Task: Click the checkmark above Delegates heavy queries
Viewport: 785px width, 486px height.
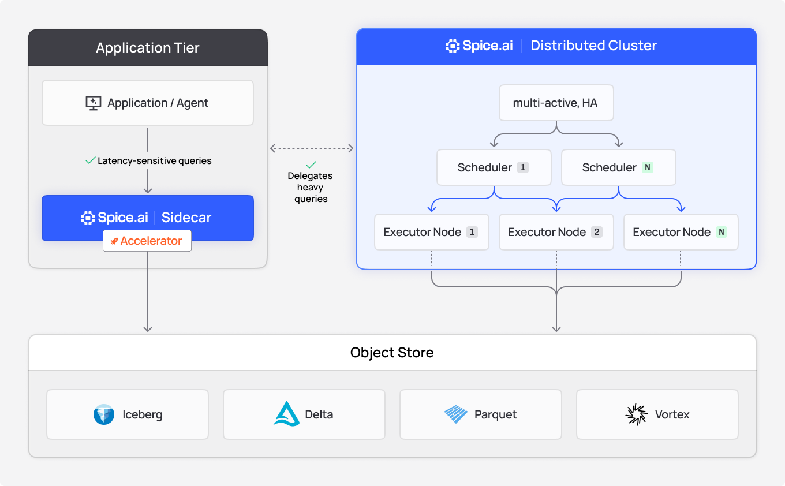Action: coord(311,165)
